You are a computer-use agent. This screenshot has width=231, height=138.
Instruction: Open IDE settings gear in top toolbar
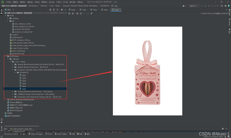click(225, 6)
